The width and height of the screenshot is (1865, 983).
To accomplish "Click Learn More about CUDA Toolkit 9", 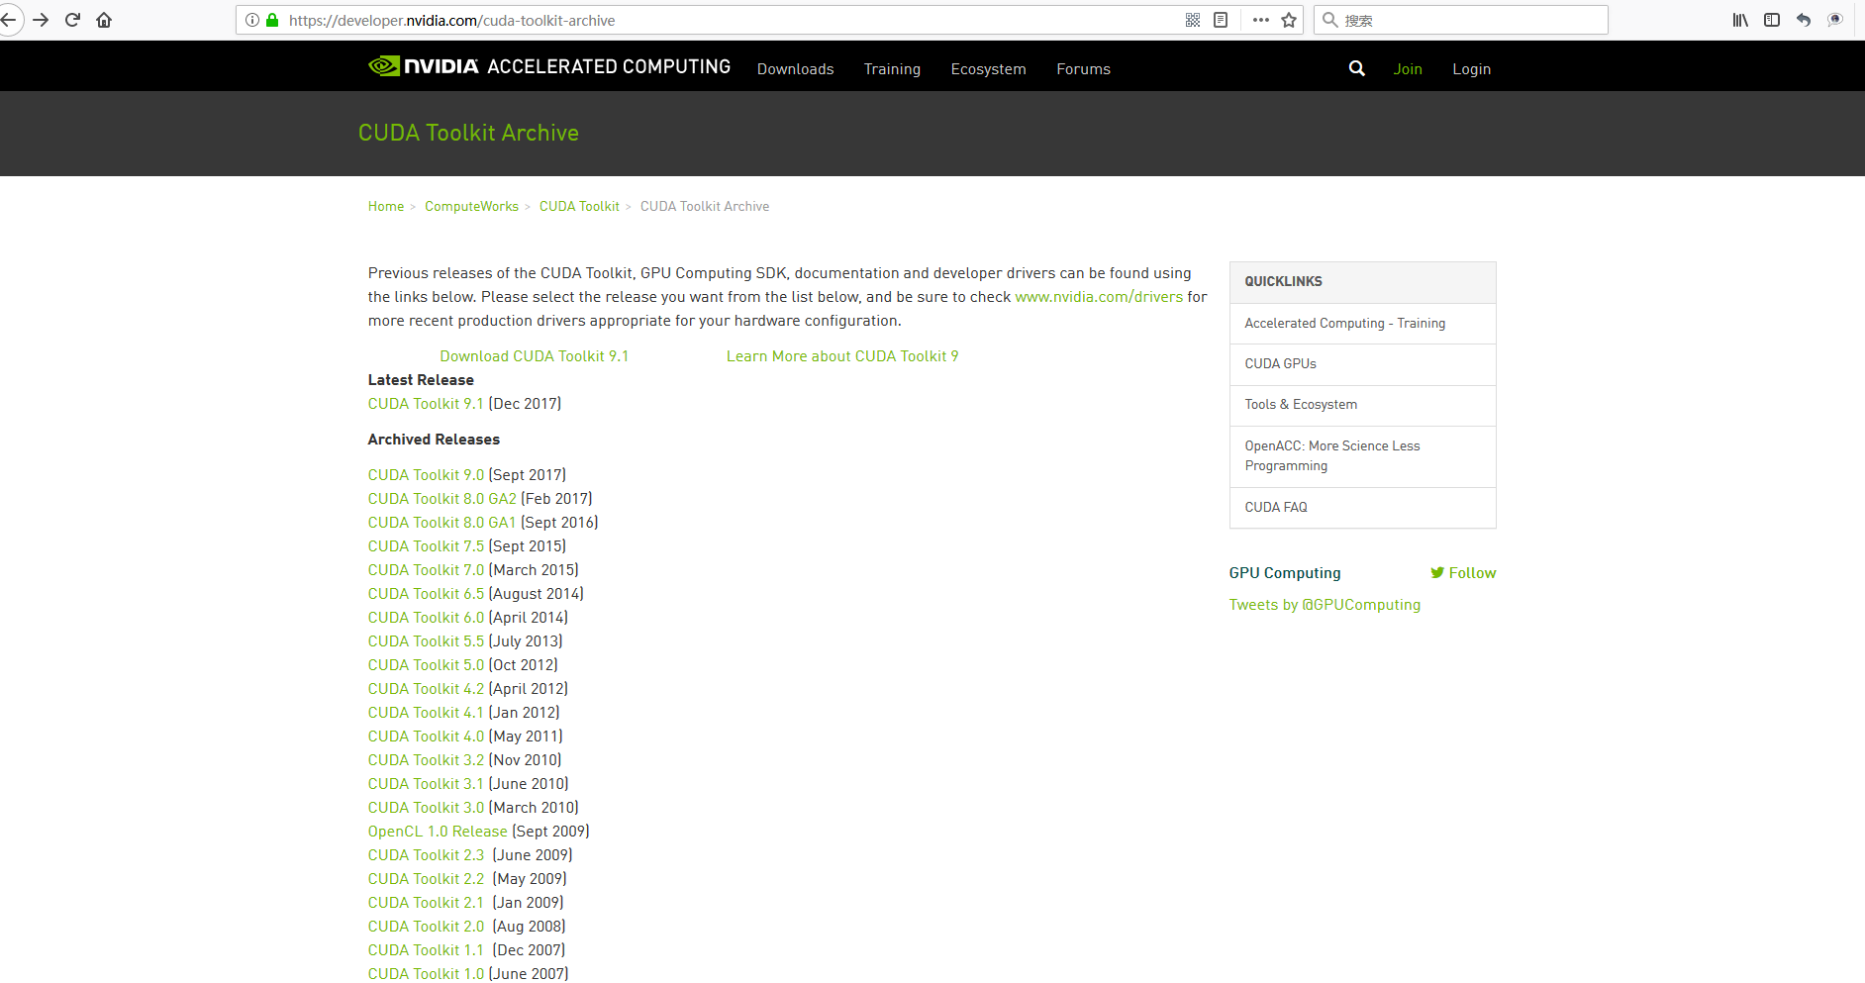I will pos(842,356).
